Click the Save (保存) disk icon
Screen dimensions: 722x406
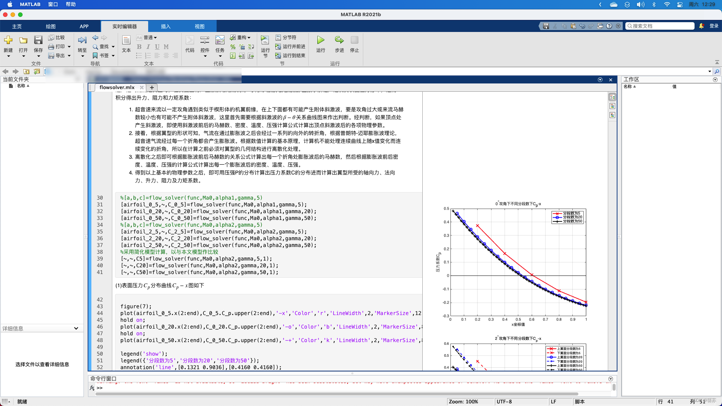pos(38,40)
